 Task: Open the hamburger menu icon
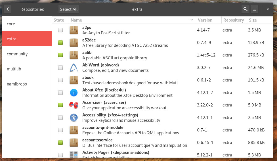pyautogui.click(x=255, y=9)
